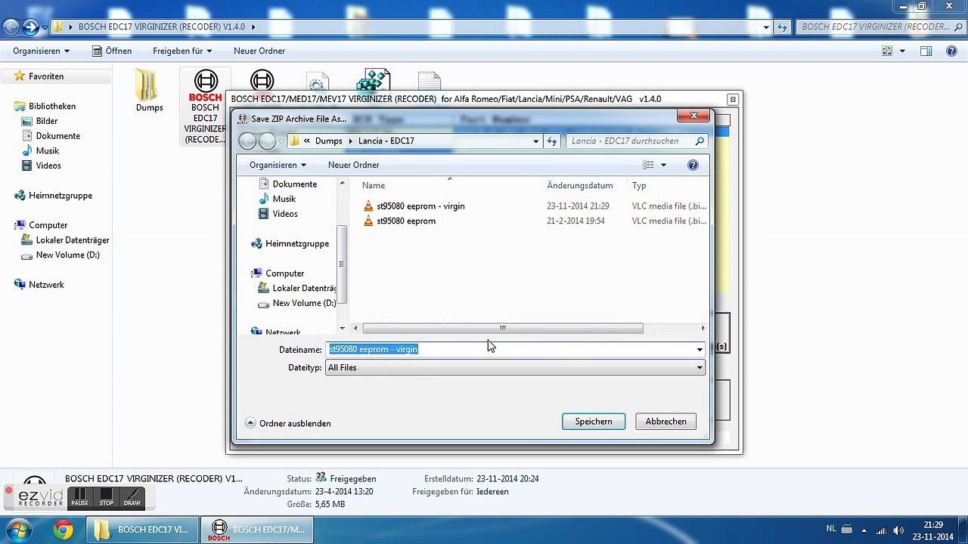Click the VLC icon of st95080 eeprom - virgin
Image resolution: width=968 pixels, height=544 pixels.
(x=368, y=206)
